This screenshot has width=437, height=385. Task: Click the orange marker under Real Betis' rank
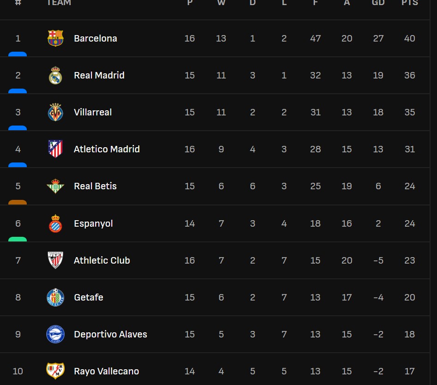[18, 202]
